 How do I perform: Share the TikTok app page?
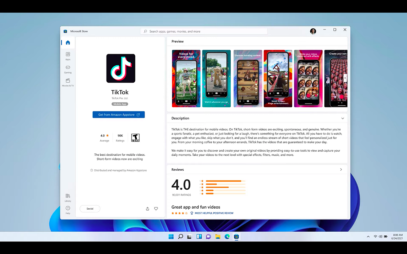tap(148, 209)
